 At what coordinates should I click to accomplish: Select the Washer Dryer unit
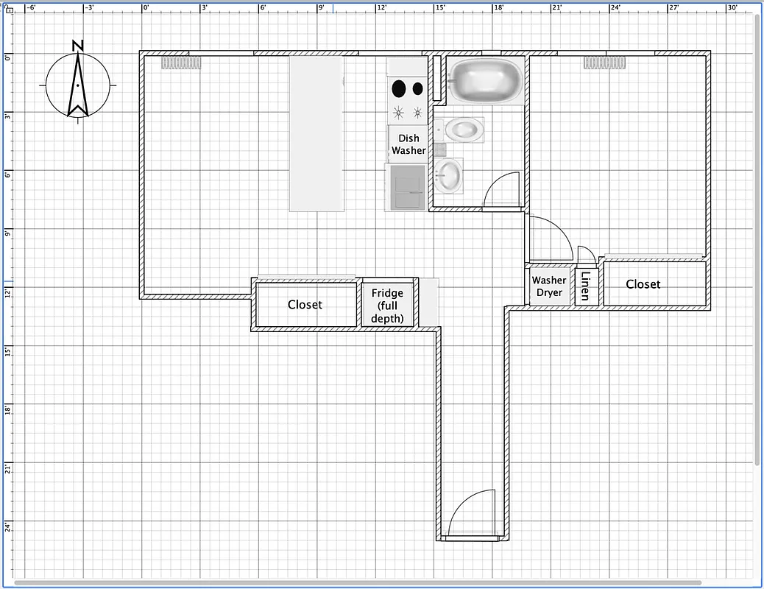click(x=550, y=287)
